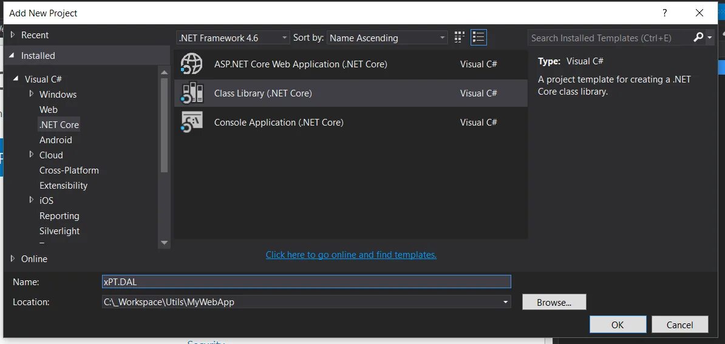This screenshot has height=344, width=725.
Task: Select the Web category
Action: point(49,110)
